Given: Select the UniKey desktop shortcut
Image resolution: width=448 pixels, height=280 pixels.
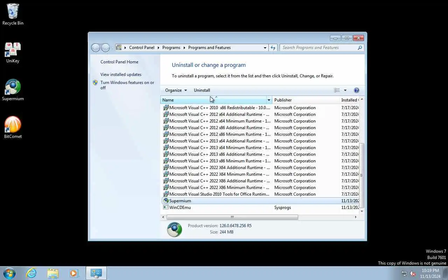Looking at the screenshot, I should tap(13, 52).
